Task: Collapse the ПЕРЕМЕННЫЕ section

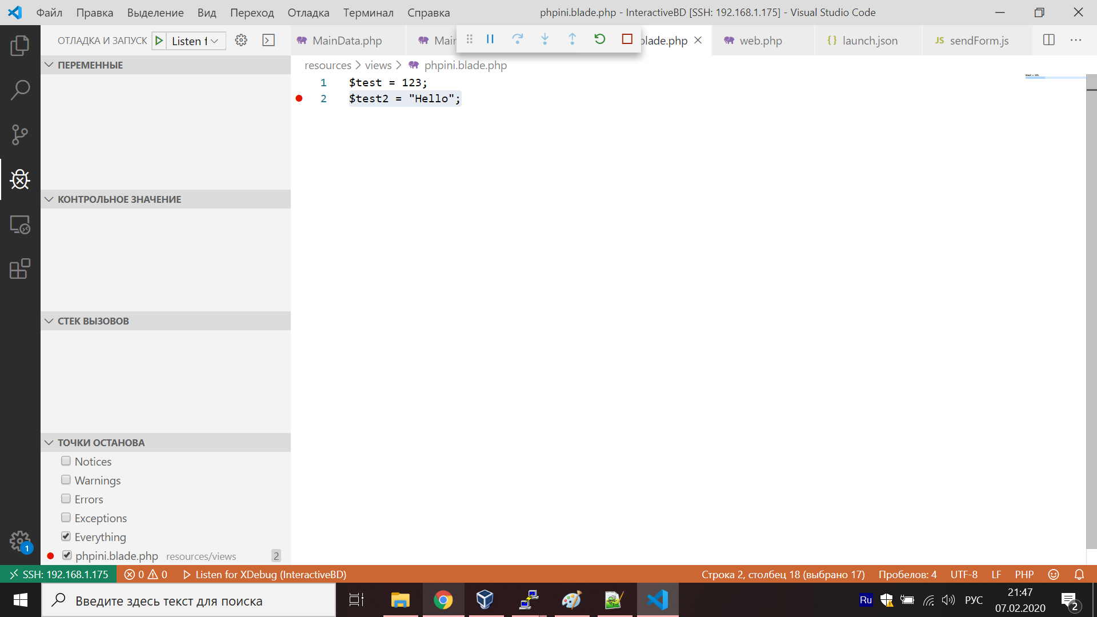Action: pyautogui.click(x=166, y=65)
